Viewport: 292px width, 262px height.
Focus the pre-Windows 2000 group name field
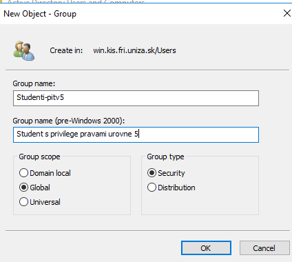[x=136, y=134]
